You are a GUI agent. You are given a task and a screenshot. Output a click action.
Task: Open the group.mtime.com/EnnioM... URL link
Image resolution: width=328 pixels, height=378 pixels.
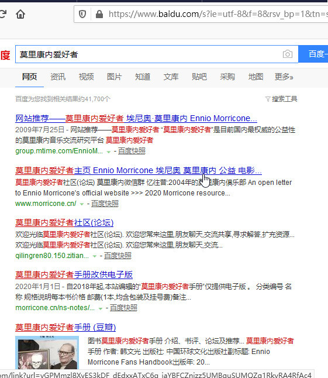pyautogui.click(x=59, y=151)
